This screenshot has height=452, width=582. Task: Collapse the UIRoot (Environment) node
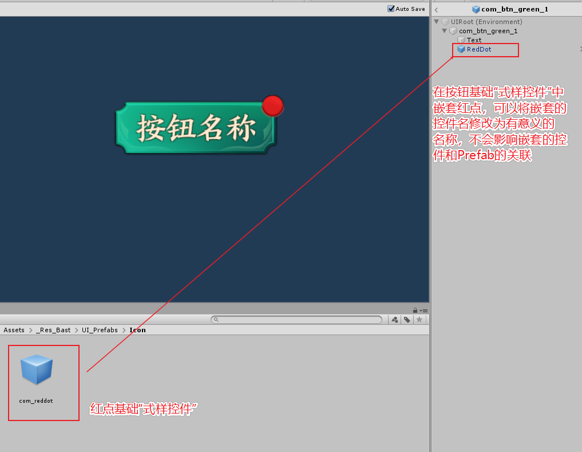point(437,22)
